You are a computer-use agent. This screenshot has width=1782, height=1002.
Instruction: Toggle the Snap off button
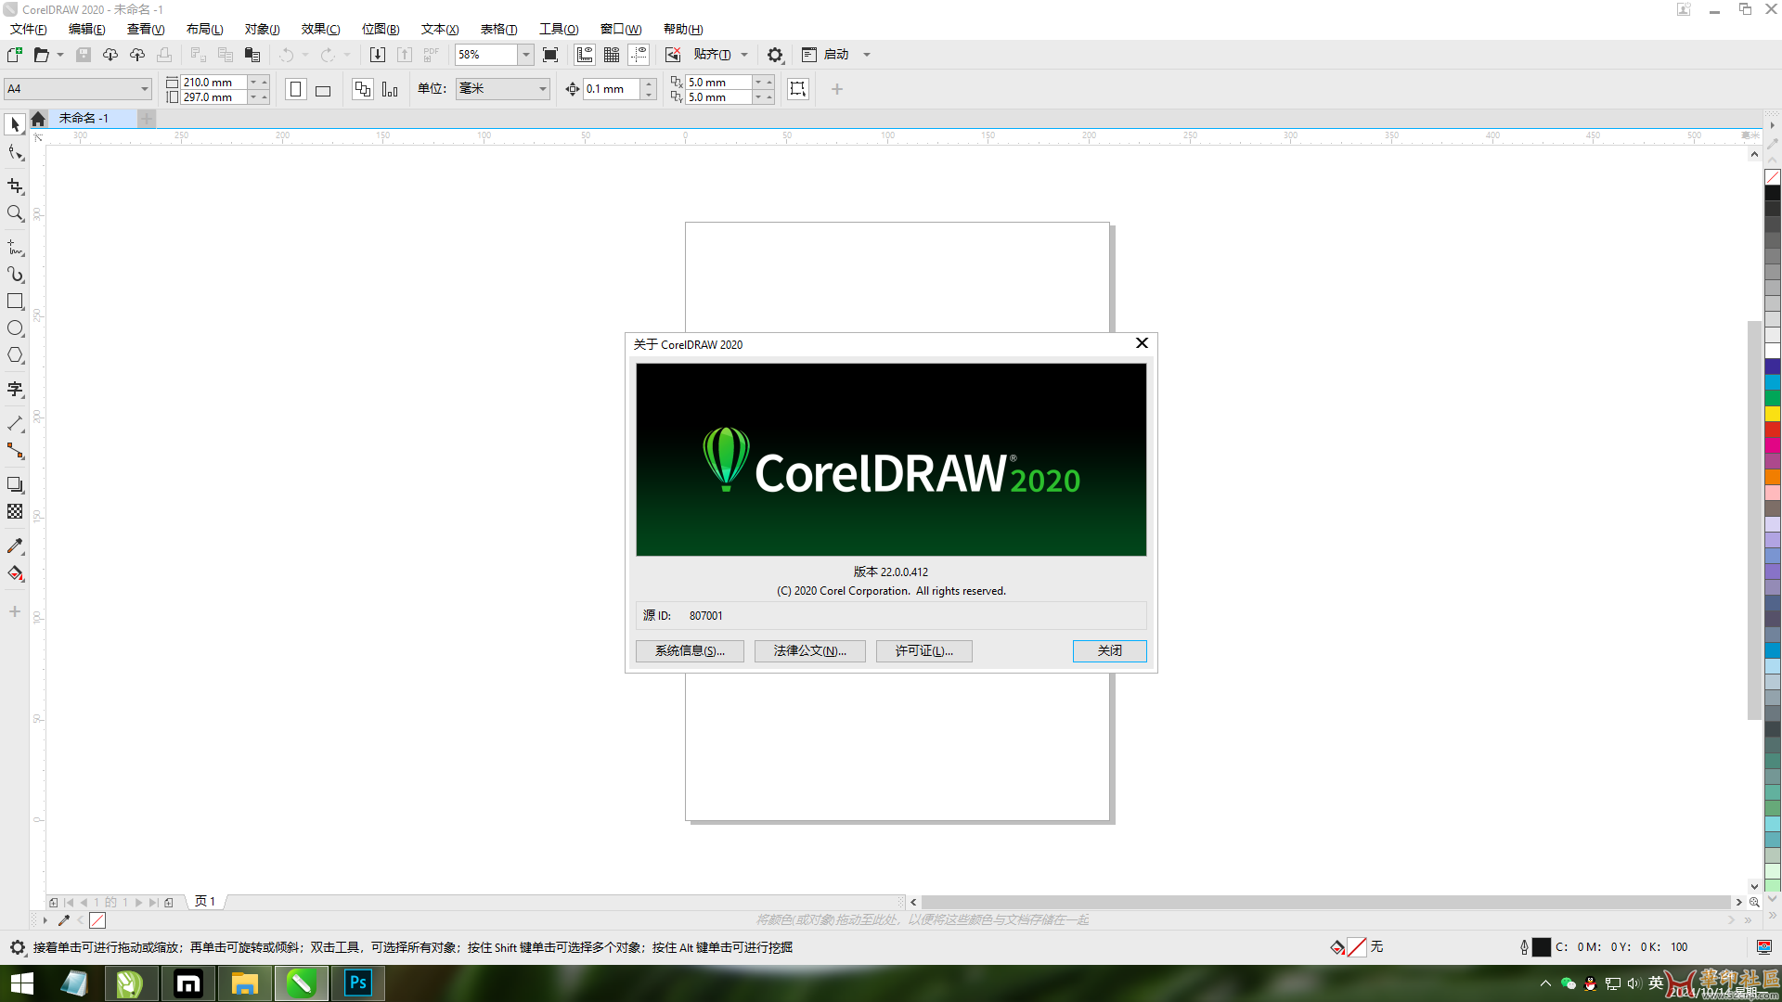pyautogui.click(x=673, y=55)
